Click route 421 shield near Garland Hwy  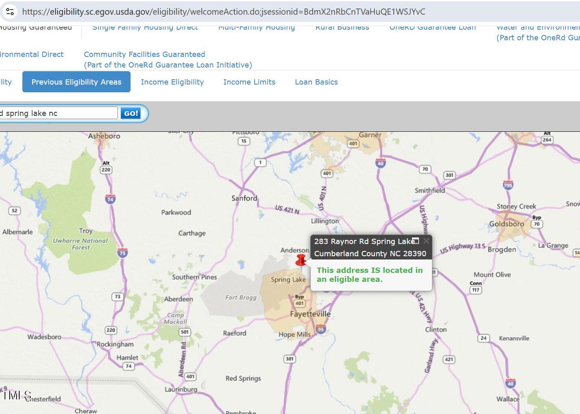[x=449, y=359]
